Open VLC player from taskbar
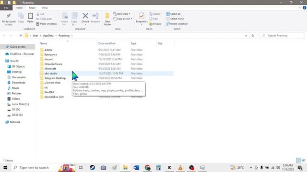307x172 pixels. [x=180, y=168]
